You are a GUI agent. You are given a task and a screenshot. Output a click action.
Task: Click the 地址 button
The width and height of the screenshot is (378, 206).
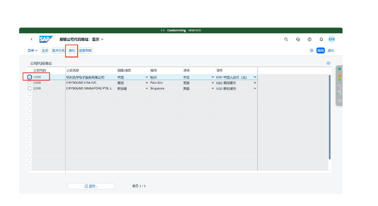pyautogui.click(x=72, y=51)
